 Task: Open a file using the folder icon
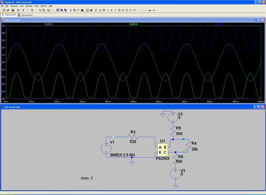[8, 10]
